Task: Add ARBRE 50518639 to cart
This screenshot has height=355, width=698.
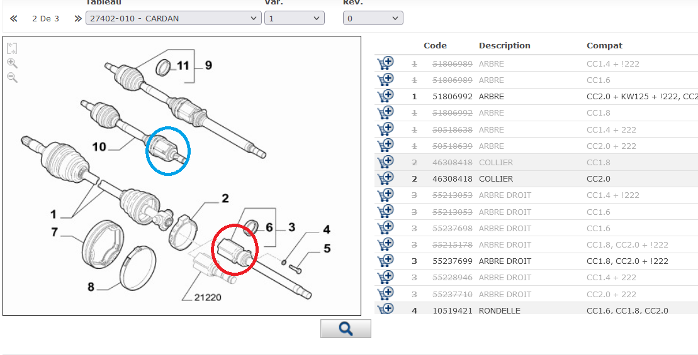Action: 385,146
